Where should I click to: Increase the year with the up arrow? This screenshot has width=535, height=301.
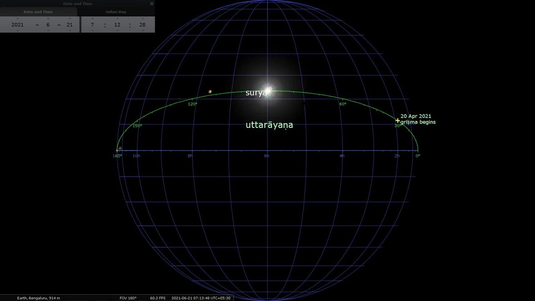click(x=18, y=19)
